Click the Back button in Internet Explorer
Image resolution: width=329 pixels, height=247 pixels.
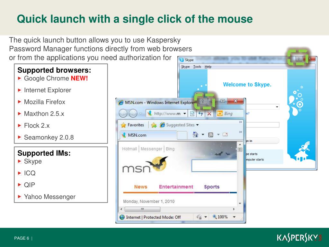[x=123, y=114]
